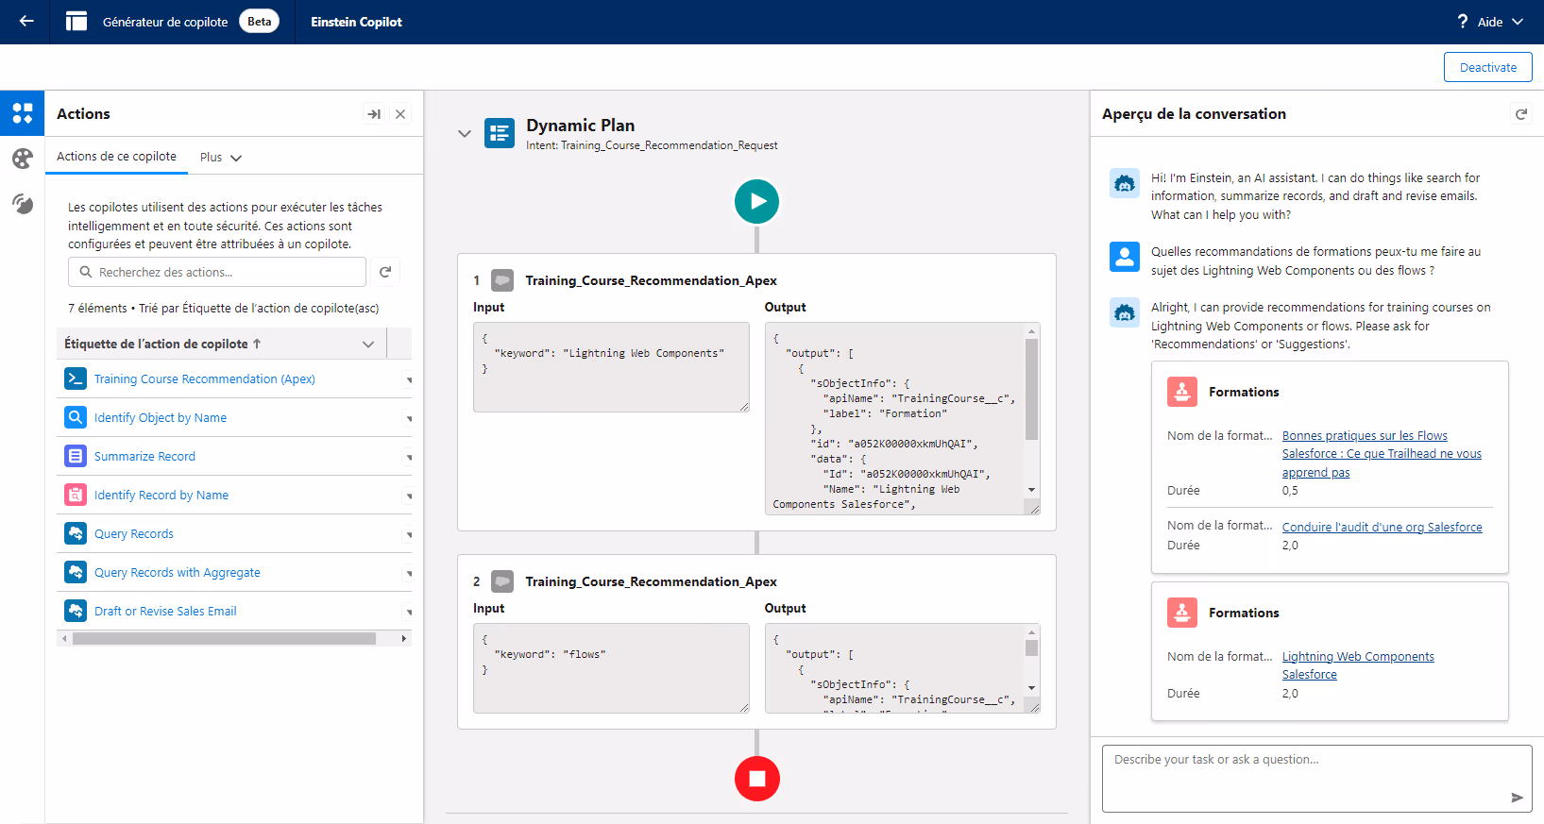This screenshot has height=824, width=1544.
Task: Close the Actions panel
Action: [x=400, y=114]
